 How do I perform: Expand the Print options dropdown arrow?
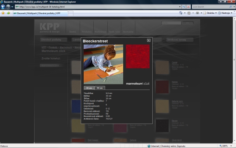click(x=201, y=13)
